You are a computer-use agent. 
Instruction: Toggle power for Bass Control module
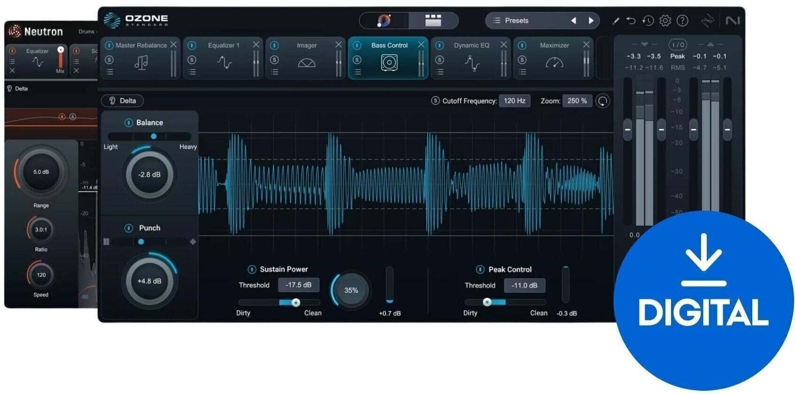click(x=357, y=45)
